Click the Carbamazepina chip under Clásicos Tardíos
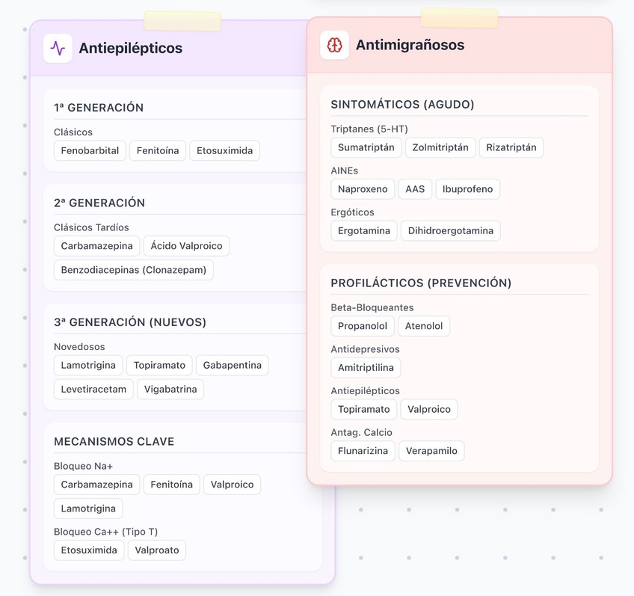Image resolution: width=634 pixels, height=596 pixels. click(x=96, y=246)
